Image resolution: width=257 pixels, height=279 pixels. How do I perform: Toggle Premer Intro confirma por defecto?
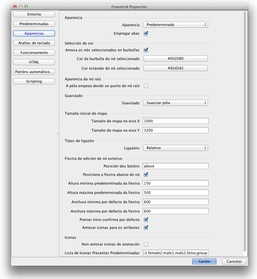(x=146, y=220)
